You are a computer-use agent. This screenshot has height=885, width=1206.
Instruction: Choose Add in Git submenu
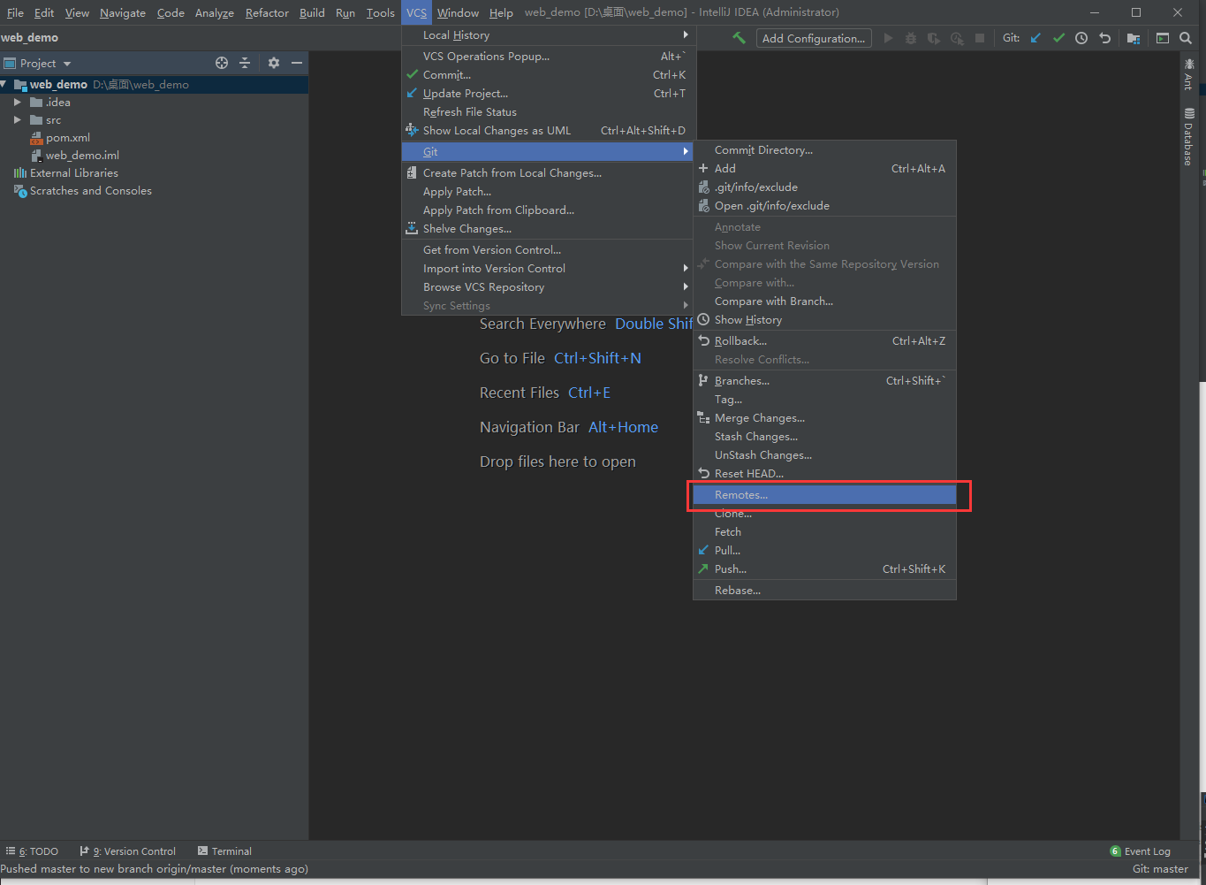coord(824,169)
